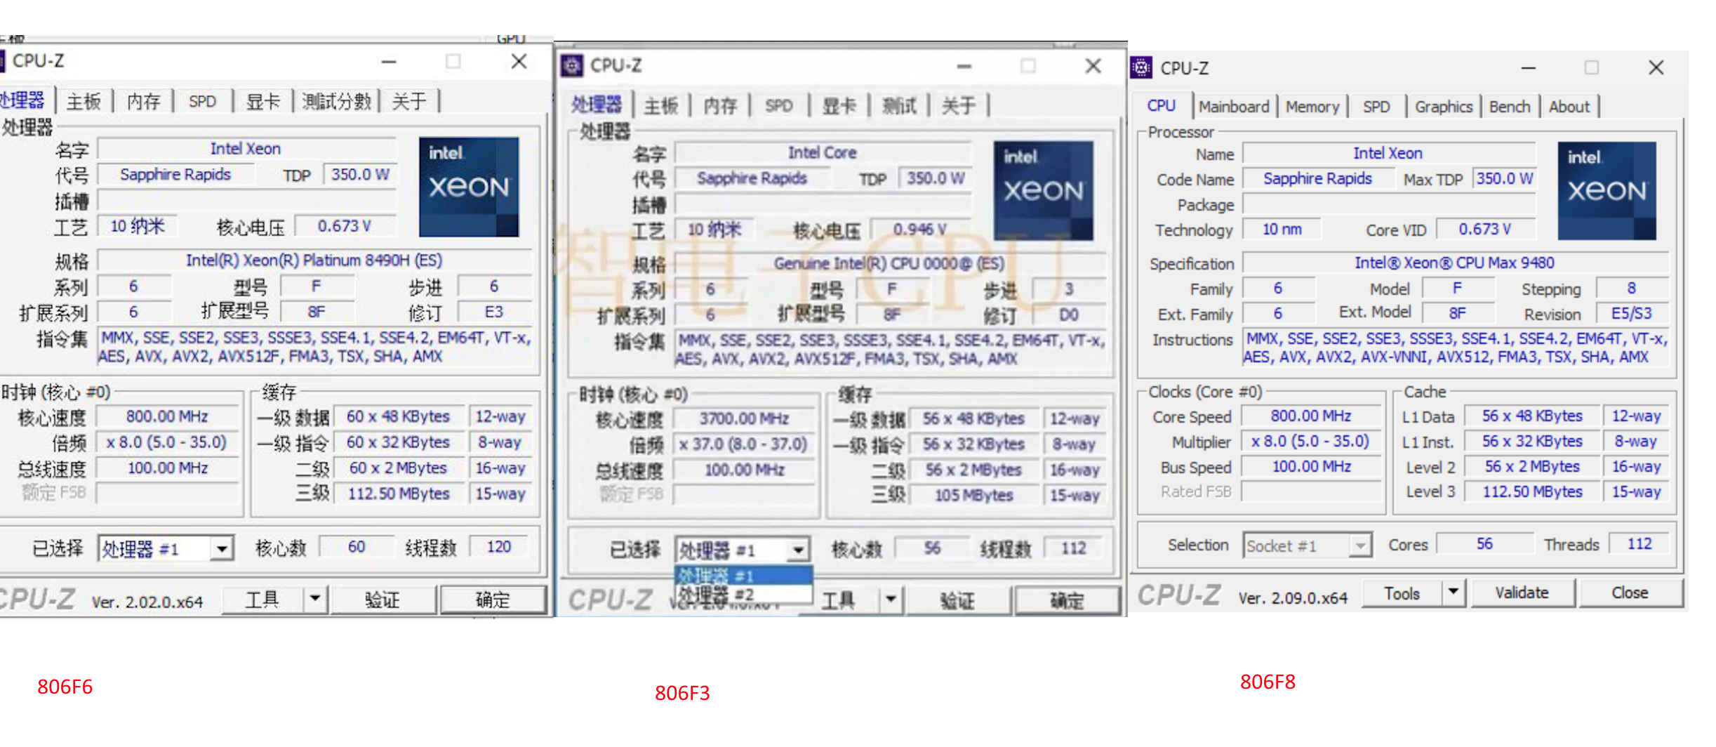The height and width of the screenshot is (747, 1716).
Task: Open 关于 tab in the Ver. 2.02.0 window
Action: (409, 102)
